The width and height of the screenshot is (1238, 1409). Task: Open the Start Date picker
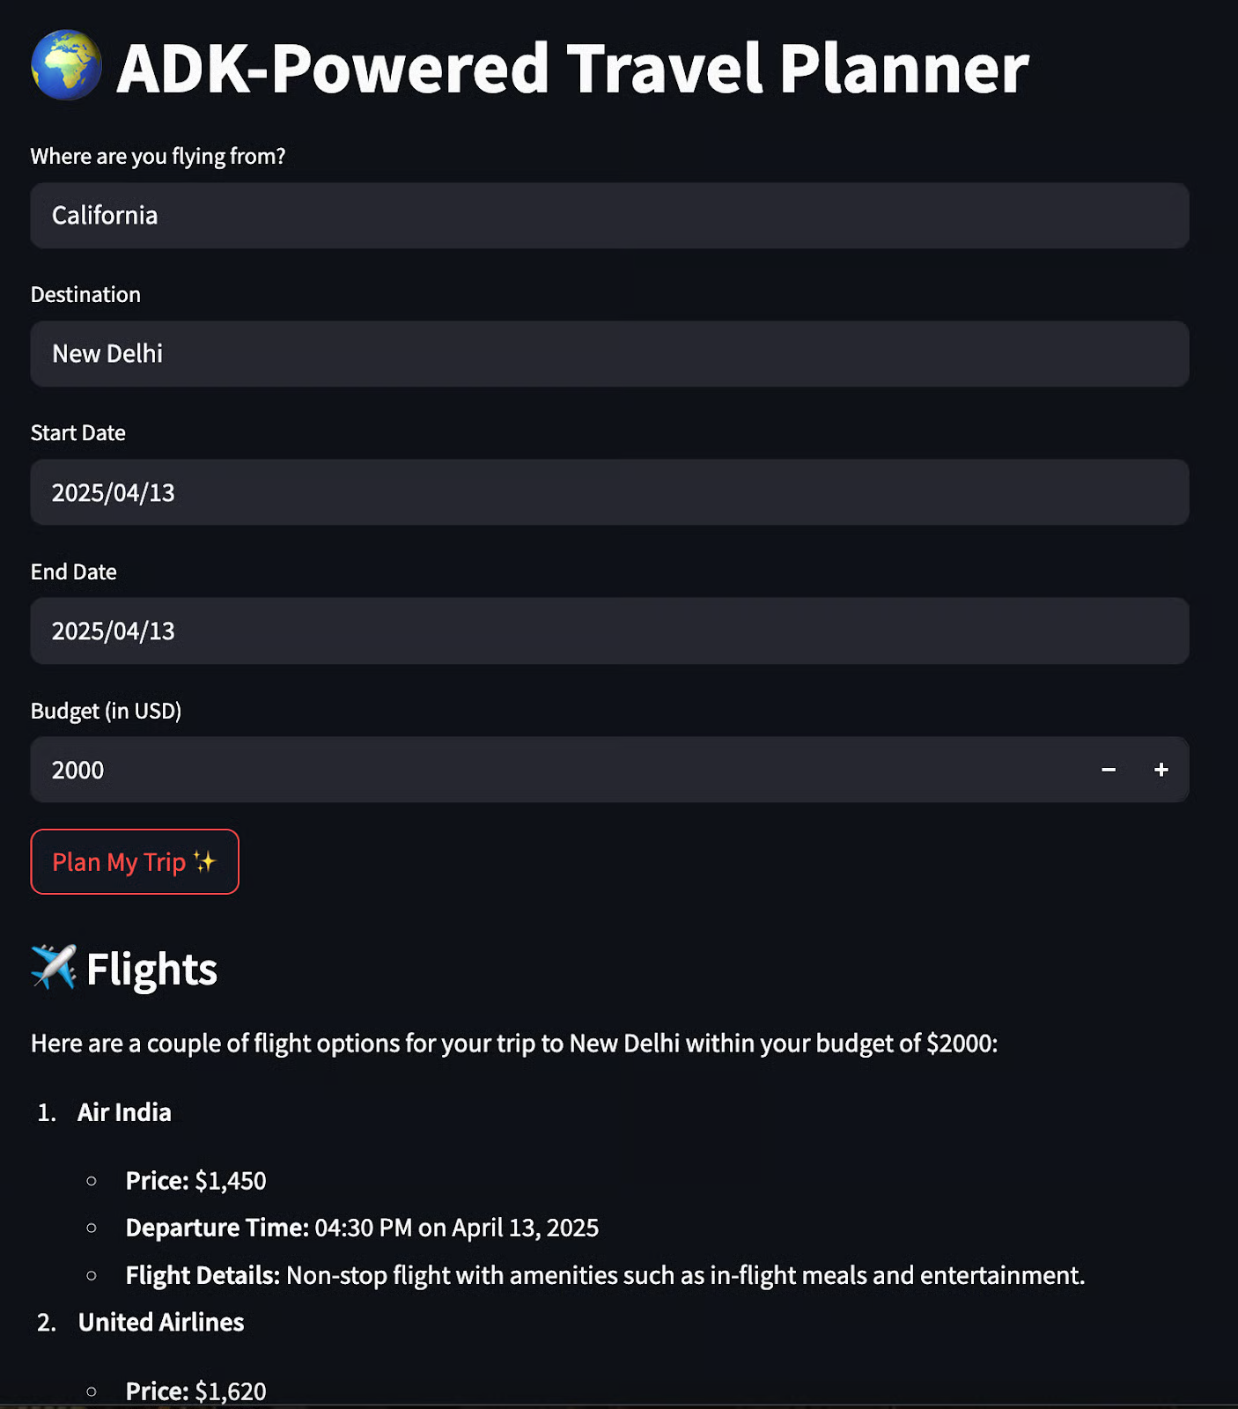click(609, 492)
